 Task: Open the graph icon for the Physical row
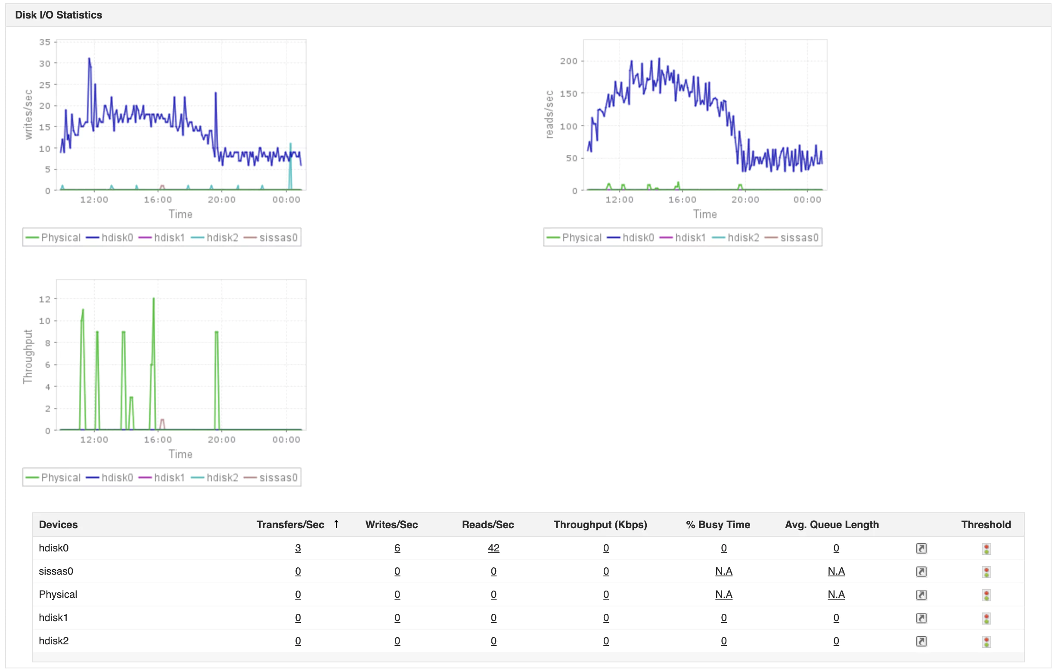pyautogui.click(x=921, y=595)
